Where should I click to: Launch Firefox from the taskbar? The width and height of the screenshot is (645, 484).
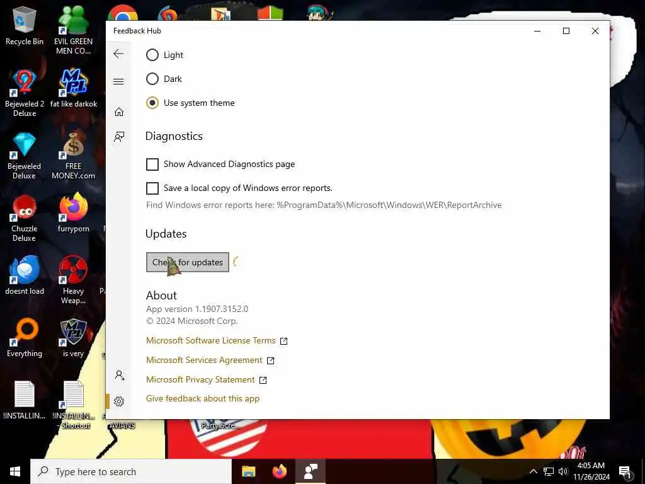[280, 471]
